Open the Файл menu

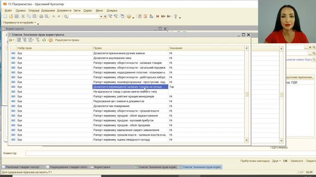click(8, 10)
